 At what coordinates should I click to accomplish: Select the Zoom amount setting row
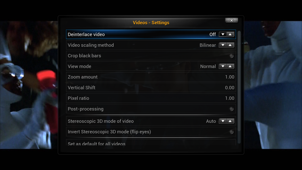[x=151, y=77]
